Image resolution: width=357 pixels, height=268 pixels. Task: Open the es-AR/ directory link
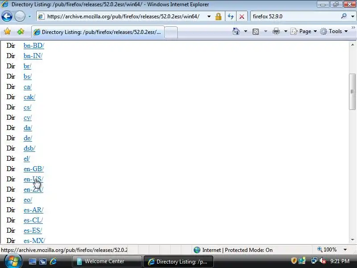(33, 210)
